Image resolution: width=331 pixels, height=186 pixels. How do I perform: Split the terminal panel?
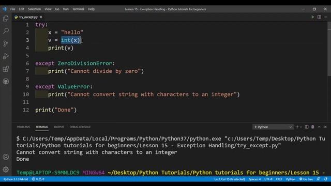(x=307, y=127)
